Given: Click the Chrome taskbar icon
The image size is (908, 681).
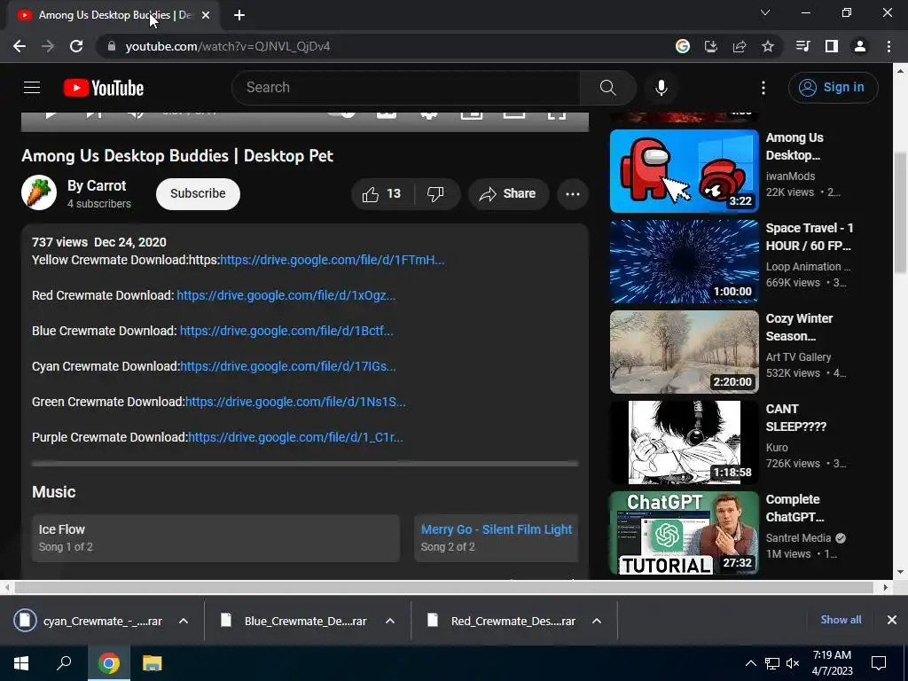Looking at the screenshot, I should click(x=109, y=663).
